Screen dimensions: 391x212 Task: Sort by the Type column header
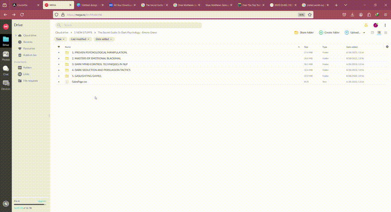[325, 47]
